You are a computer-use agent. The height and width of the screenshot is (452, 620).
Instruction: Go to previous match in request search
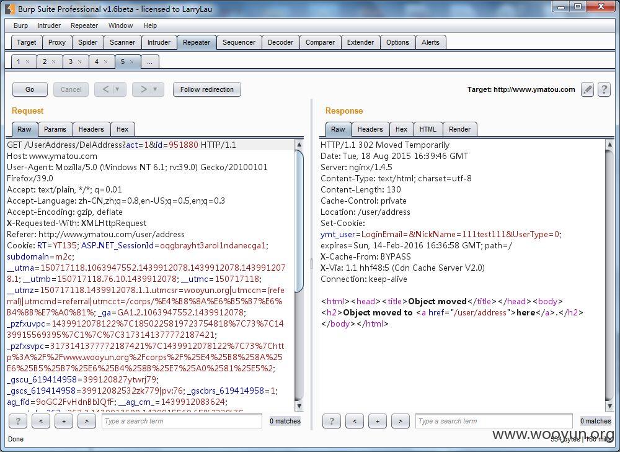click(x=41, y=421)
